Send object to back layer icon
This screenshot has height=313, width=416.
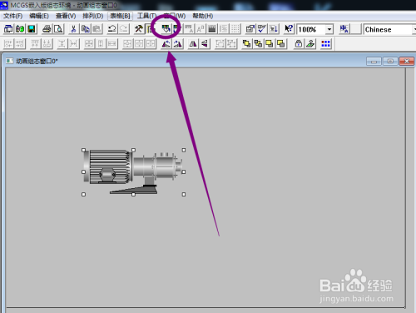(x=258, y=43)
